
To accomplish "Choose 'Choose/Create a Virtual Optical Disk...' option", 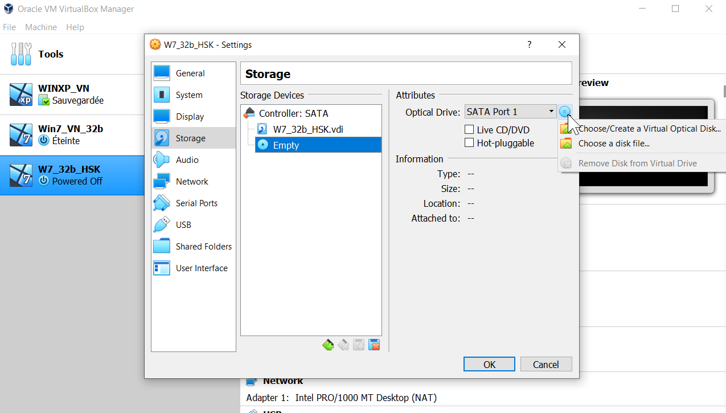I will coord(642,129).
